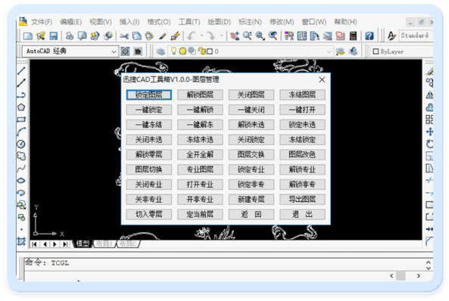The width and height of the screenshot is (449, 301).
Task: Click the Text Style A icon
Action: pyautogui.click(x=391, y=36)
